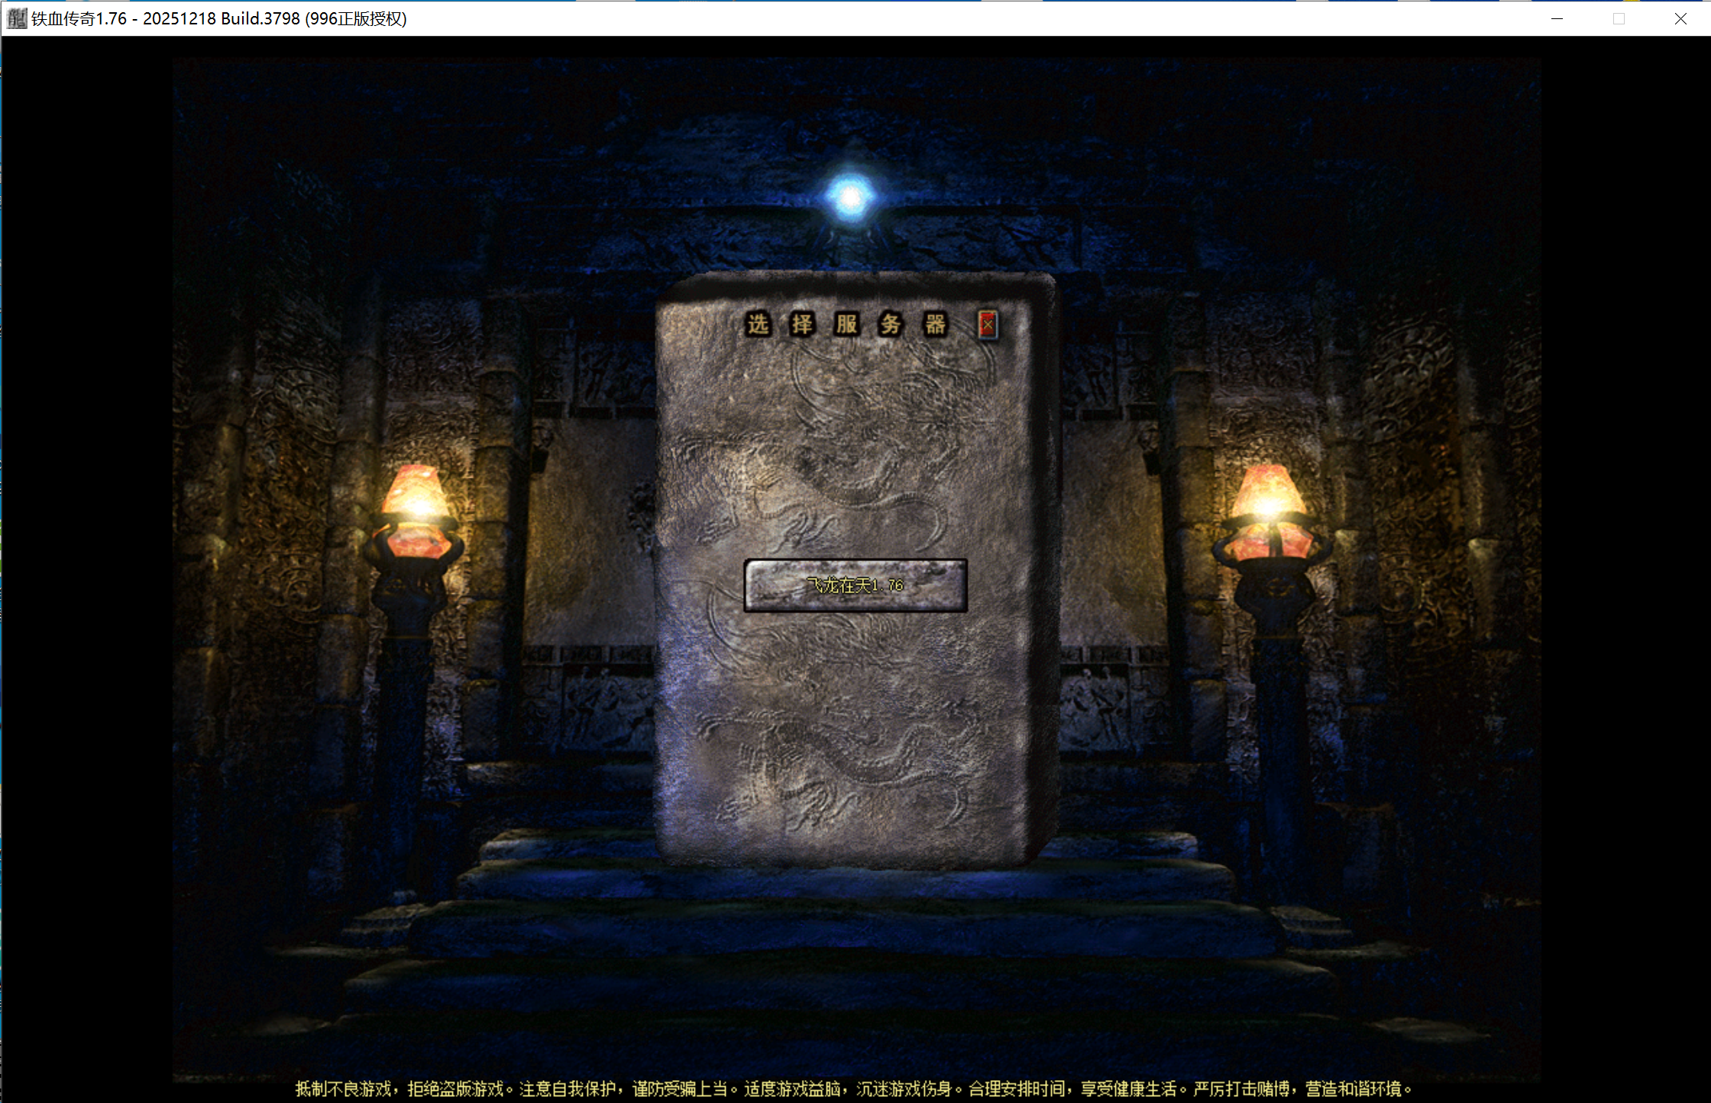Click the glowing blue orb above tablet
Screen dimensions: 1711x1103
850,197
